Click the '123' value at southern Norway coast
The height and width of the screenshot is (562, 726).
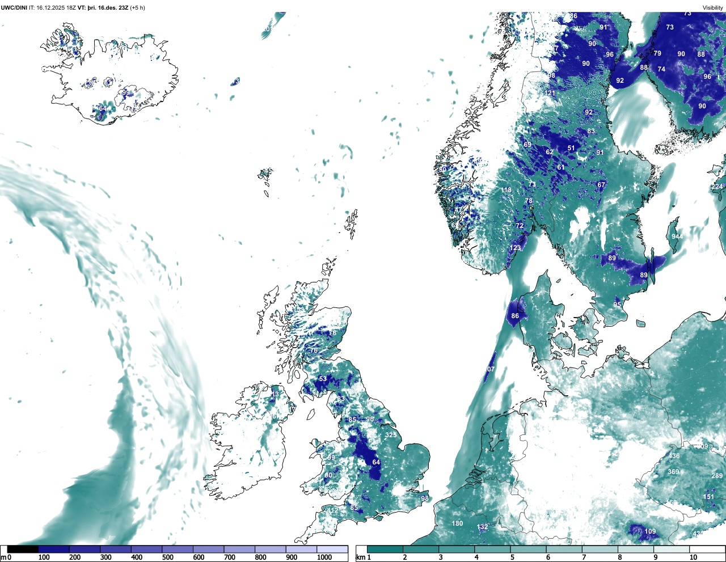(515, 248)
